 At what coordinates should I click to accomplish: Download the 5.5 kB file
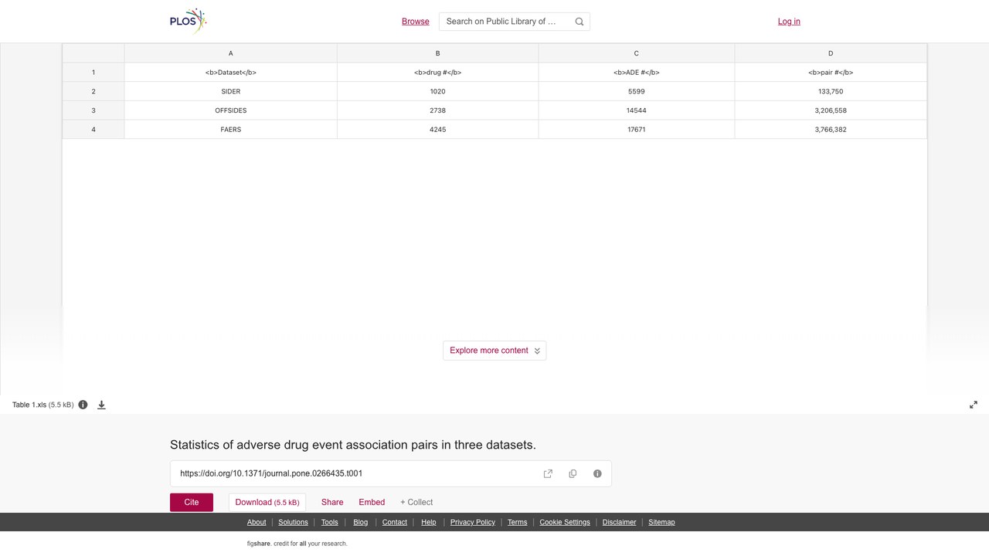point(267,502)
